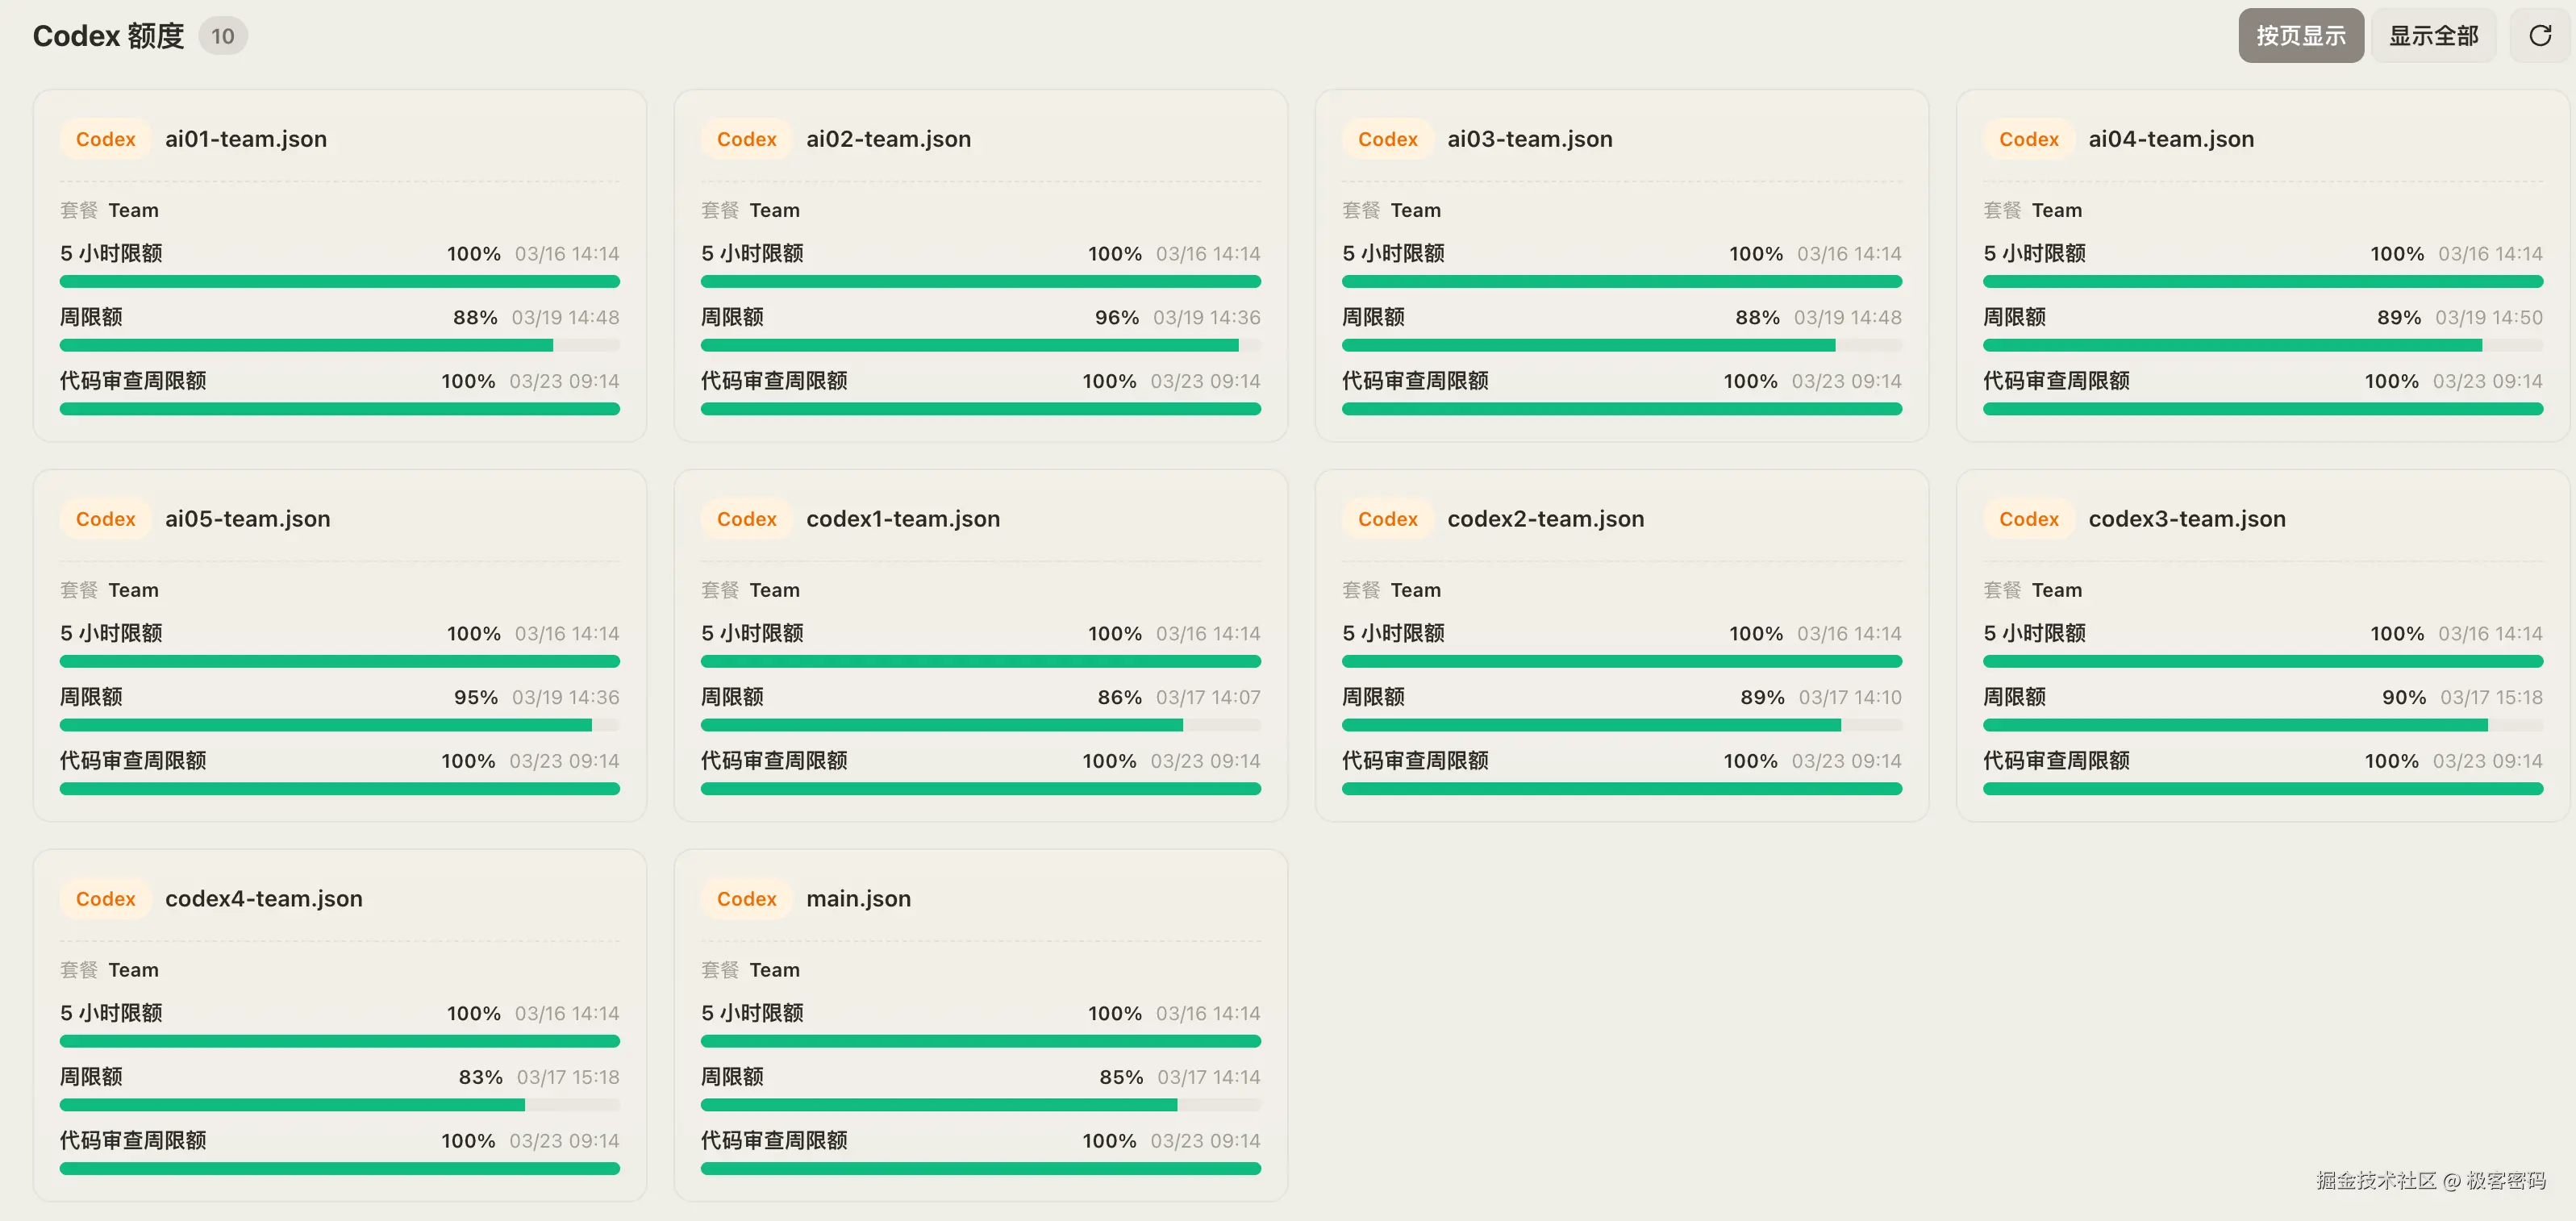Viewport: 2576px width, 1221px height.
Task: Switch to show all mode (显示全部)
Action: [2433, 36]
